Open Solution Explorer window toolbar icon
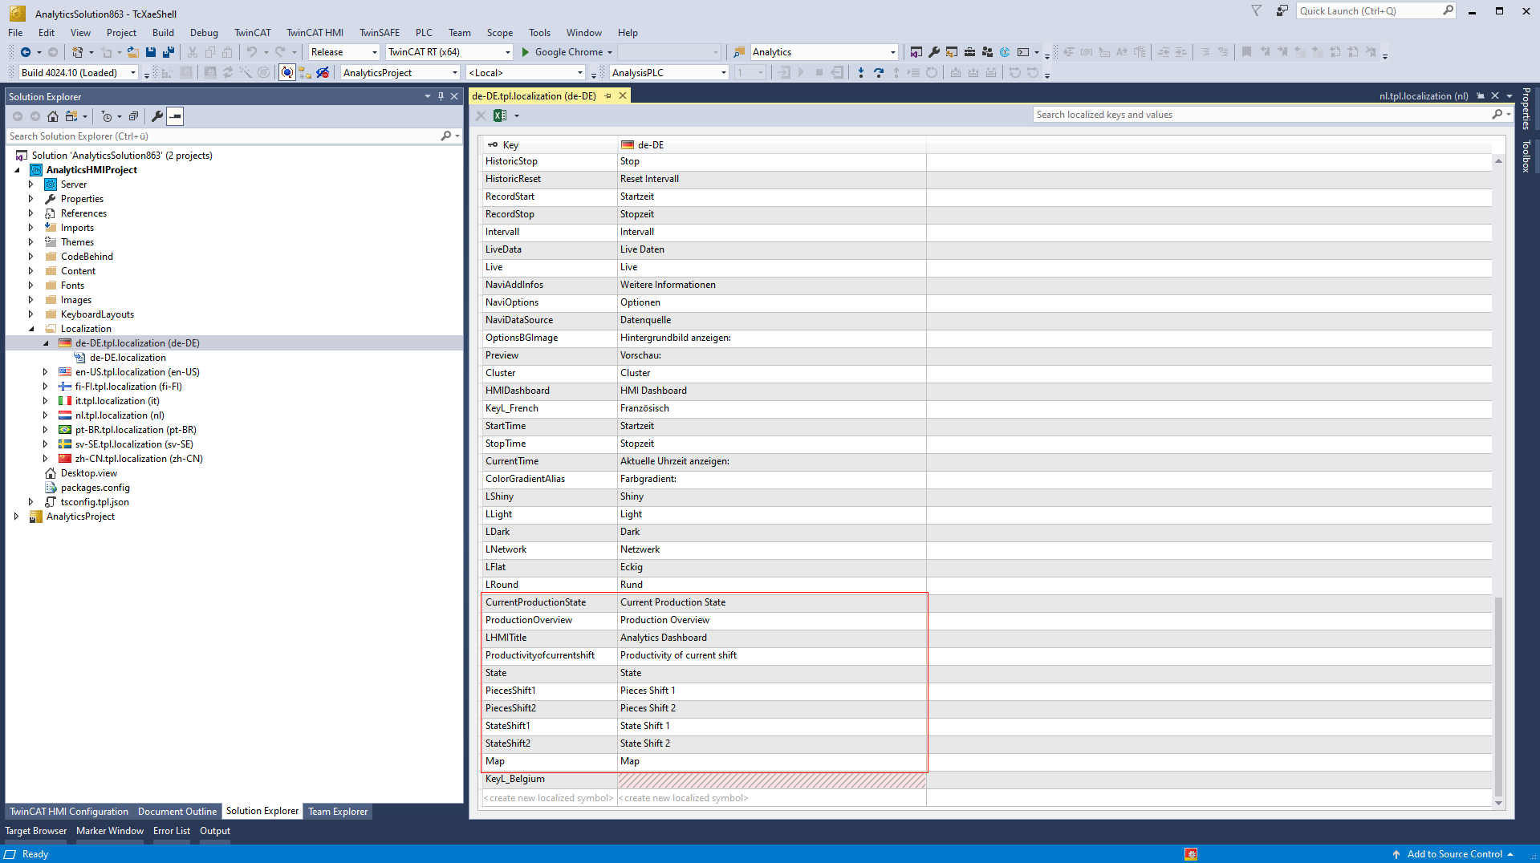1540x863 pixels. click(916, 52)
